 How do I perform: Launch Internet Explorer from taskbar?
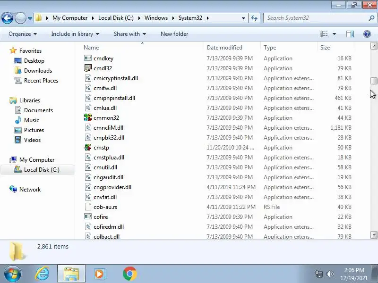tap(43, 274)
